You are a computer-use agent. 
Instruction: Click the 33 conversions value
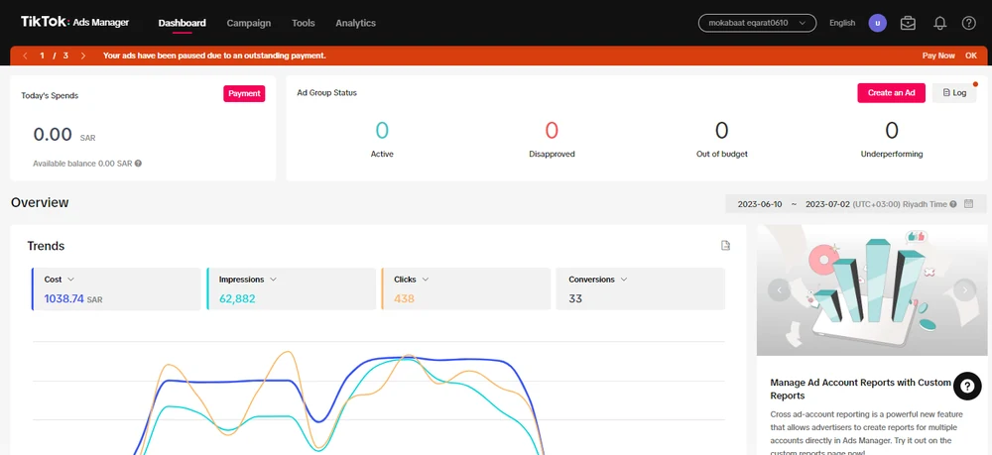click(x=575, y=299)
